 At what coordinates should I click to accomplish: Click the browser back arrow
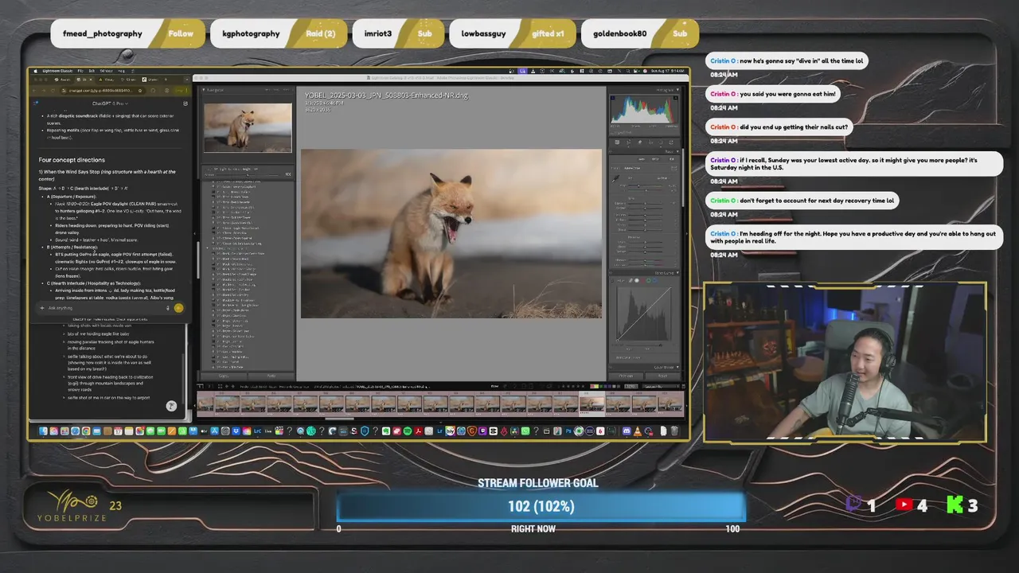pyautogui.click(x=34, y=91)
